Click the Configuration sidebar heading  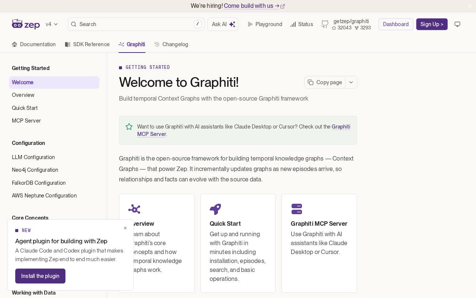pyautogui.click(x=28, y=143)
